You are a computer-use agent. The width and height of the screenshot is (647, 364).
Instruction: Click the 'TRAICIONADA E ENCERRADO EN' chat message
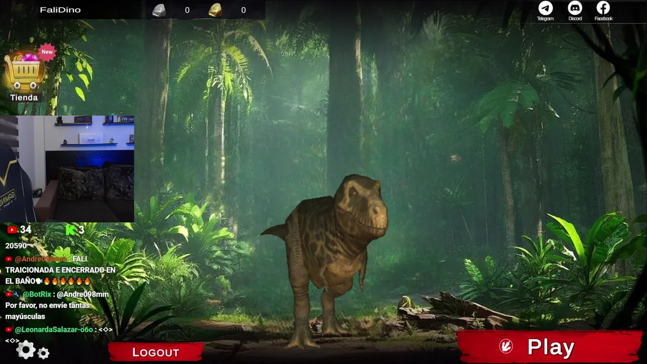point(60,270)
